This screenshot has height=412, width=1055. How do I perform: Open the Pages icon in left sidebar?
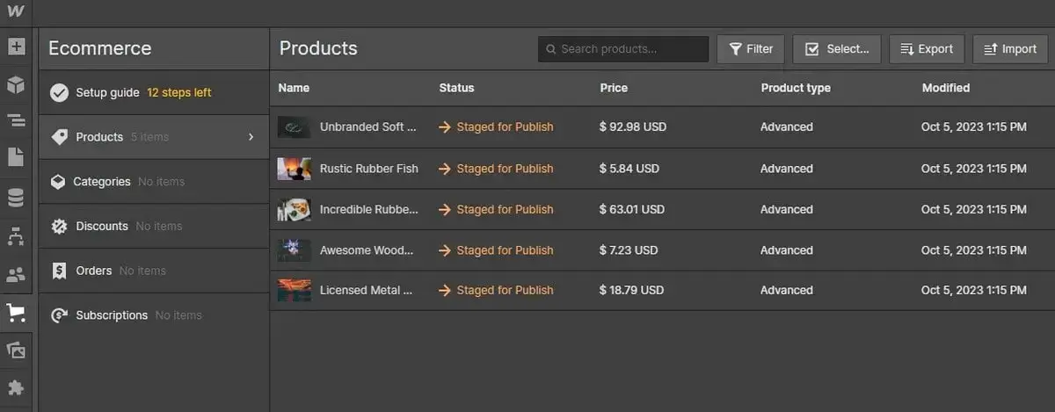(16, 158)
